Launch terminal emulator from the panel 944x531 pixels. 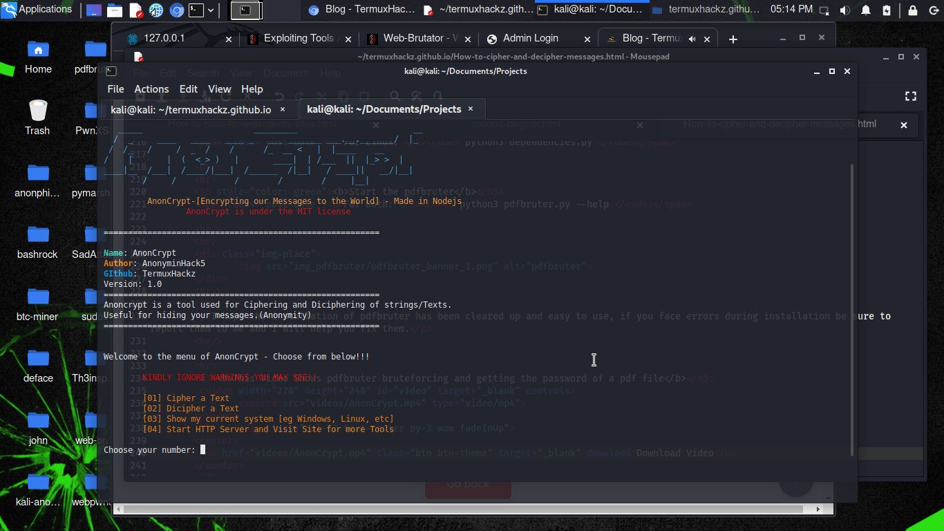196,10
